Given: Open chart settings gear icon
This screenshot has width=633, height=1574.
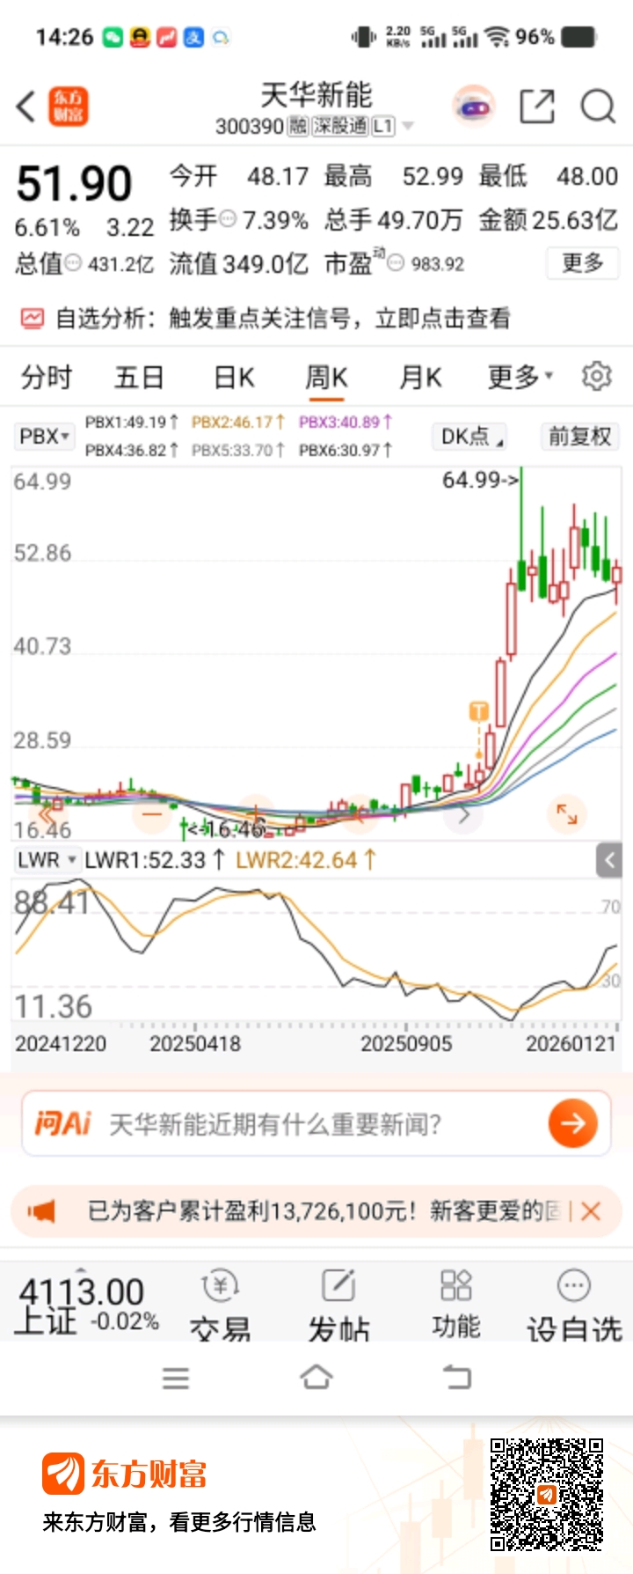Looking at the screenshot, I should click(596, 376).
